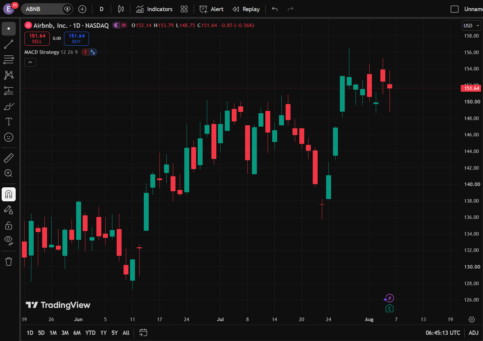Hide all drawings with eye icon
The width and height of the screenshot is (483, 341).
9,241
